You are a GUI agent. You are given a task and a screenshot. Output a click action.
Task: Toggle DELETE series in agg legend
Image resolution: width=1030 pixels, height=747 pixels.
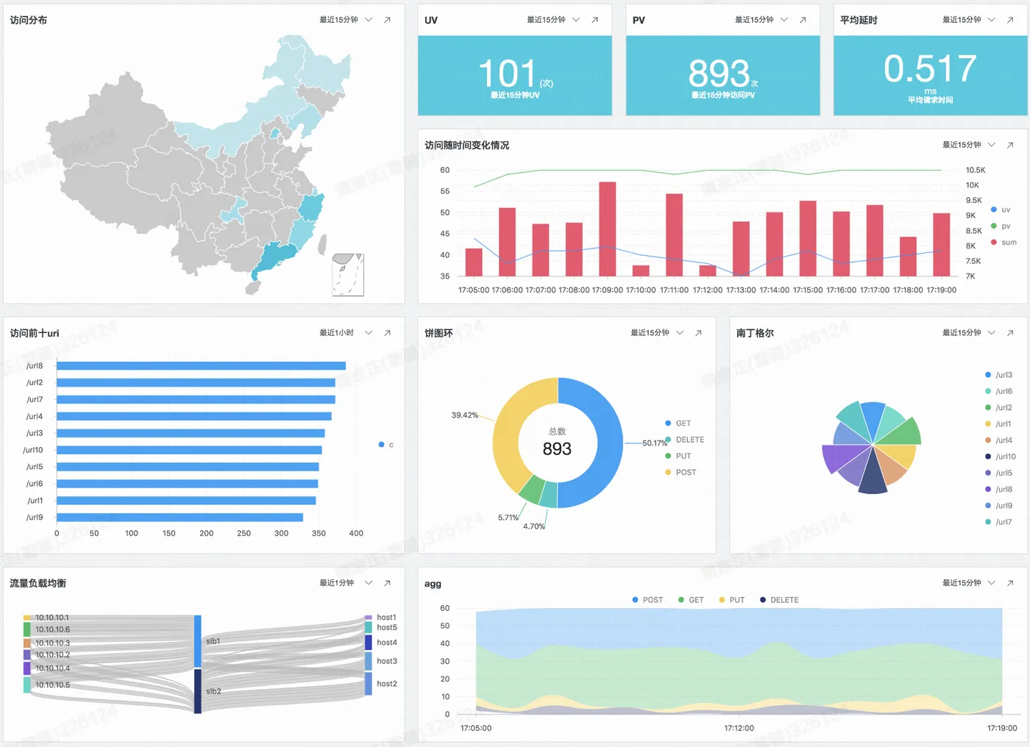click(779, 600)
